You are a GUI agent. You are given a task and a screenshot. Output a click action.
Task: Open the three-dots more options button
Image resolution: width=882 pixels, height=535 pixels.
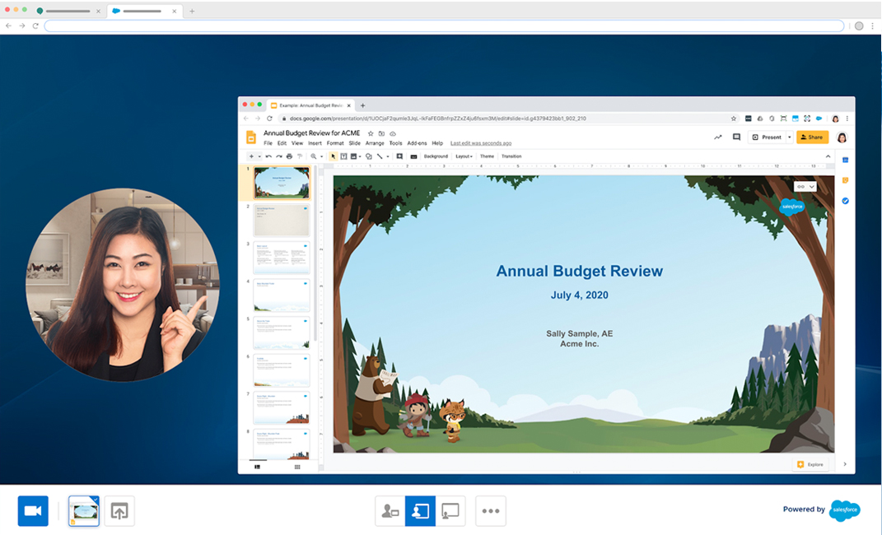point(491,511)
